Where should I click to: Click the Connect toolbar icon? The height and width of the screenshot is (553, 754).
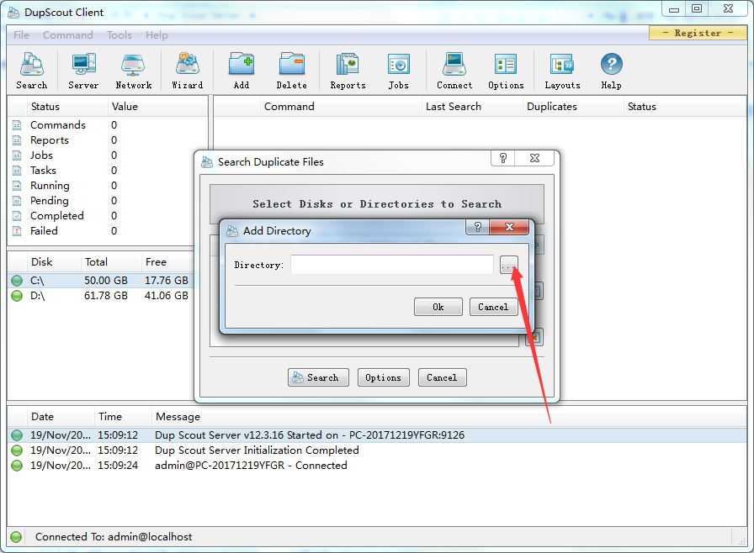click(x=454, y=71)
